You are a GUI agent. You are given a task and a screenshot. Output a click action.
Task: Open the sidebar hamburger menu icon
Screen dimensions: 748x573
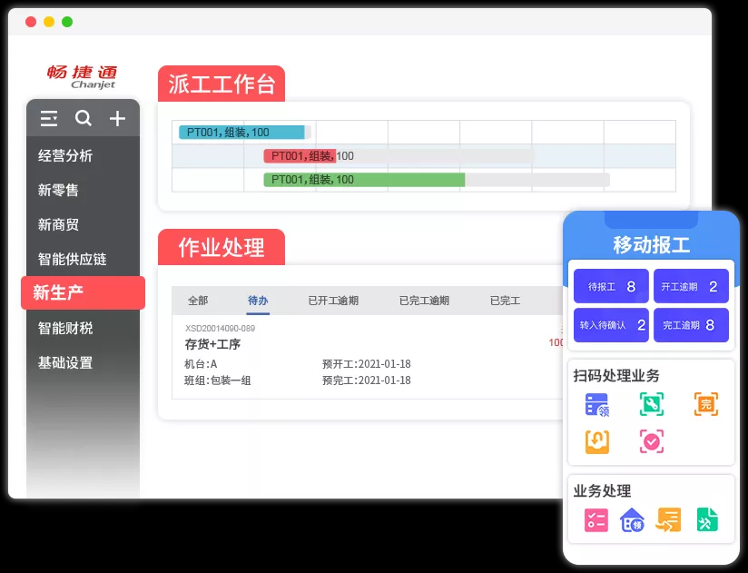point(49,119)
